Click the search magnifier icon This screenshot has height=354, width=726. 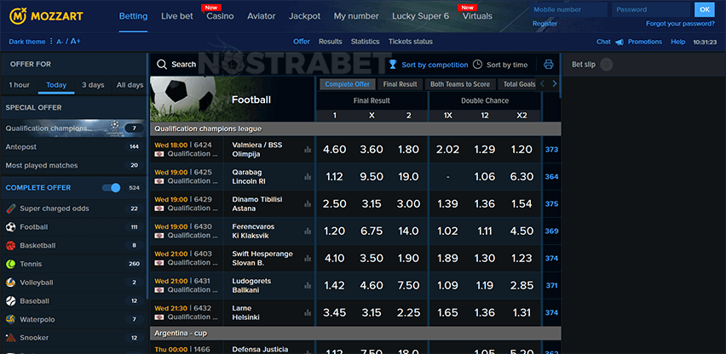pos(162,65)
